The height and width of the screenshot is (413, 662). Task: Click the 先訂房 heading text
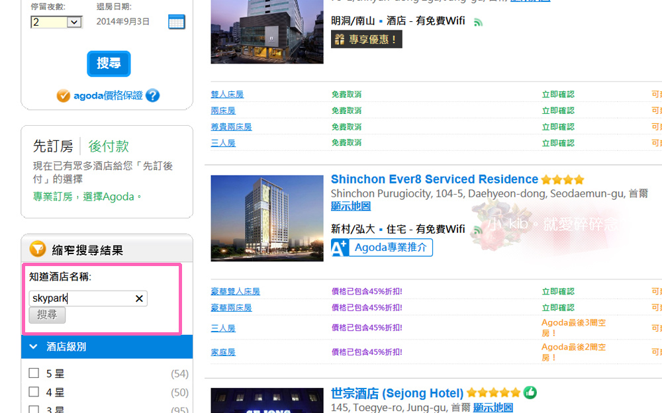click(53, 146)
